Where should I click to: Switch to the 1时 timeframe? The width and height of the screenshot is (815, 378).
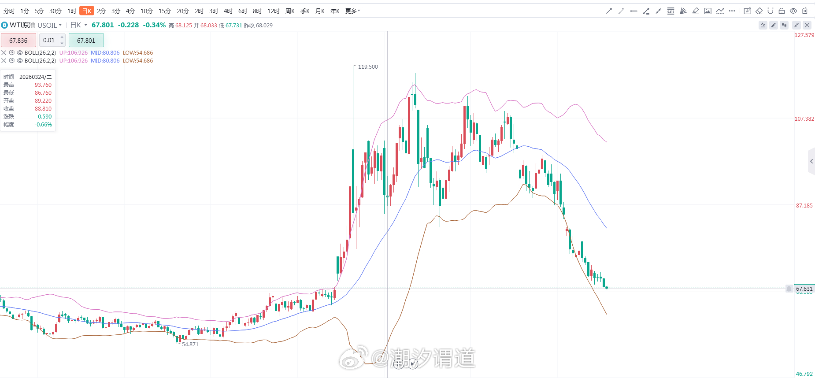click(72, 11)
